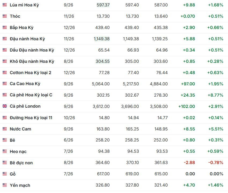Viewport: 228px width, 193px height.
Task: Click the Bê row's 6/26 contract month
Action: coord(68,140)
